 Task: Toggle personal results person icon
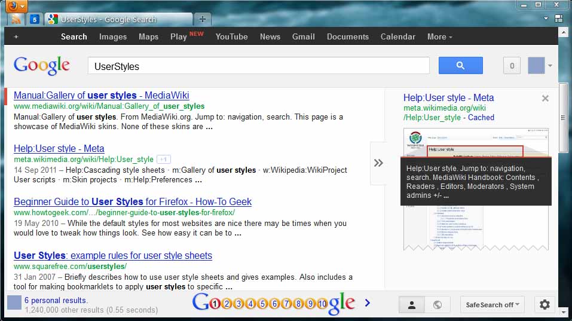tap(411, 305)
